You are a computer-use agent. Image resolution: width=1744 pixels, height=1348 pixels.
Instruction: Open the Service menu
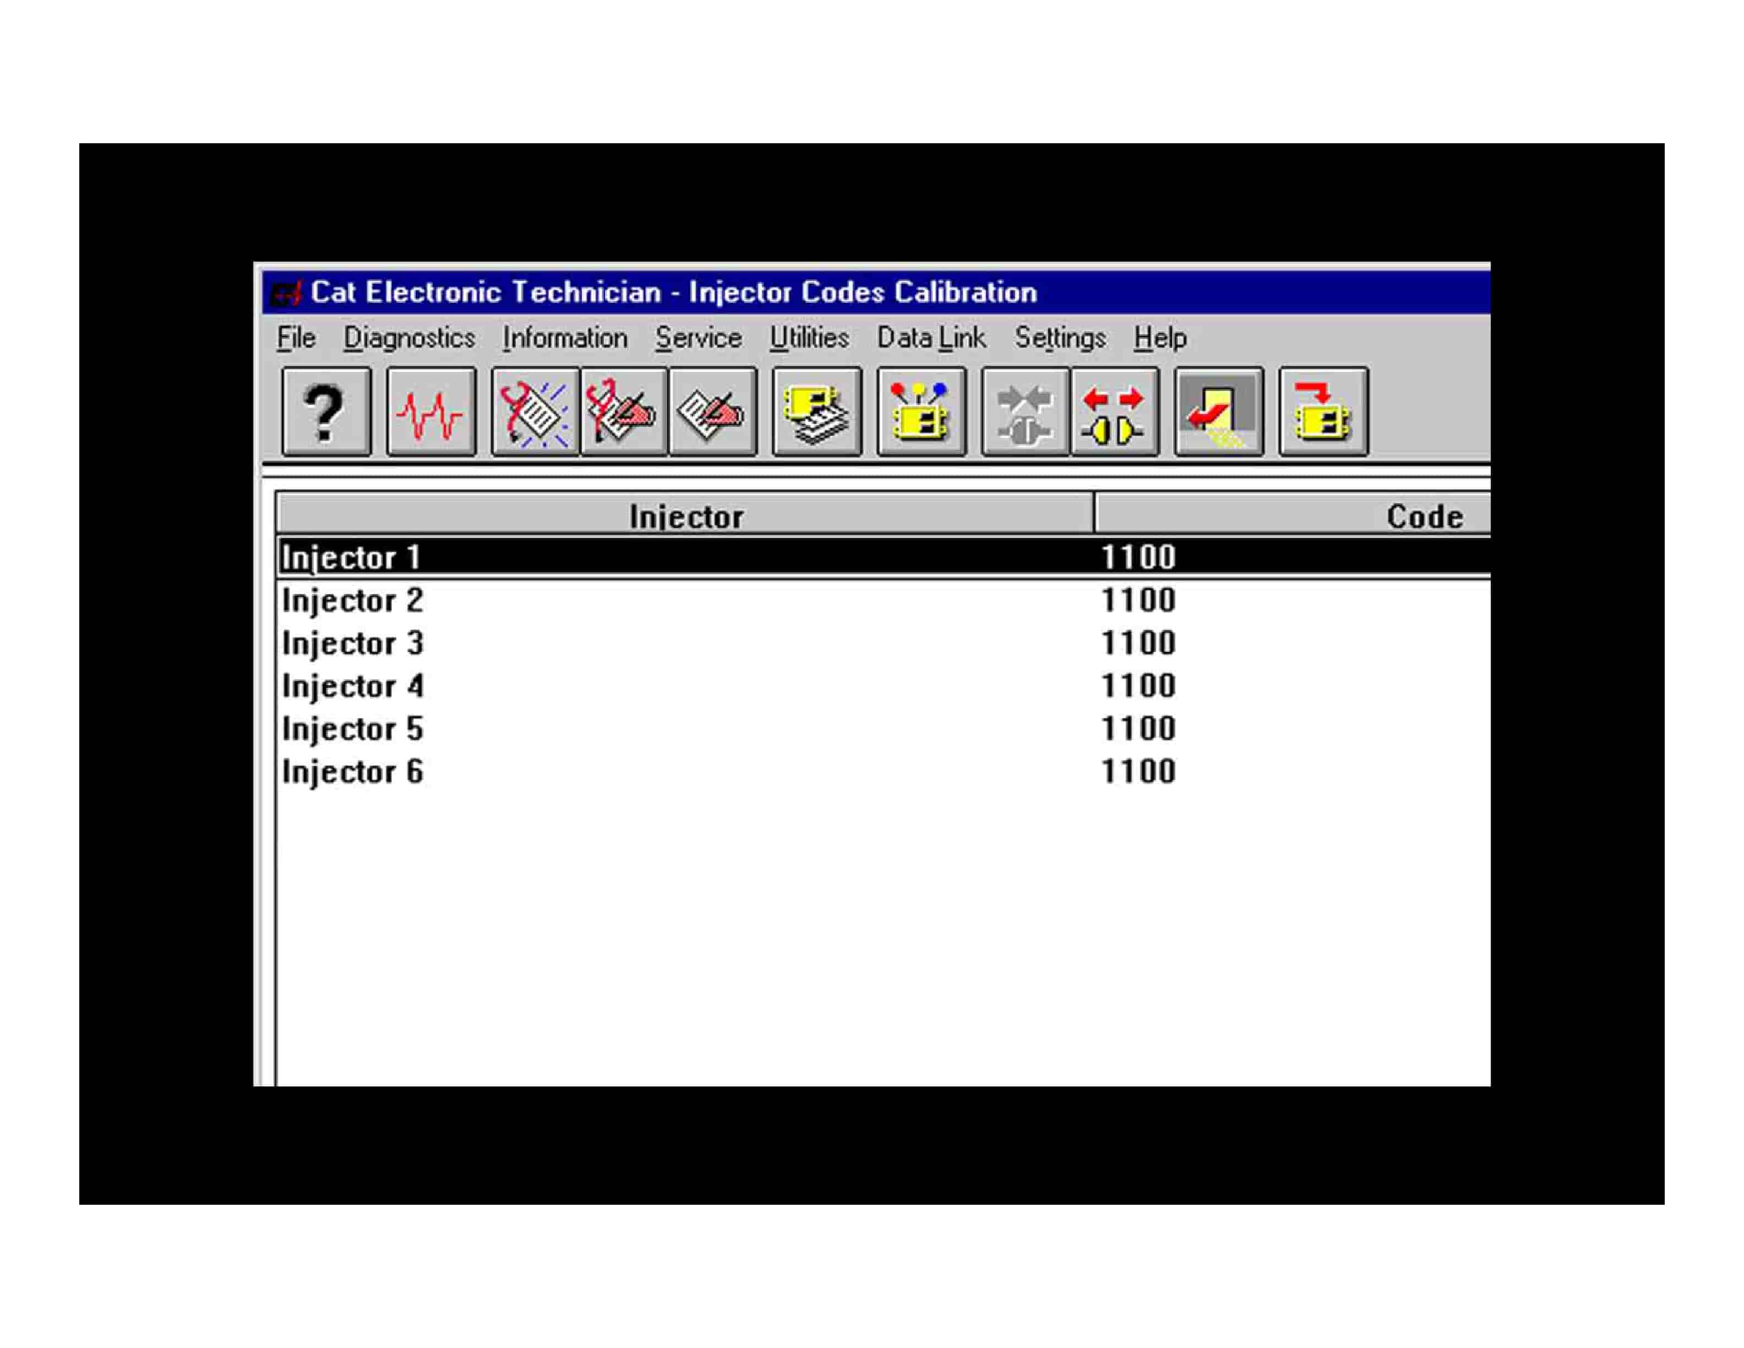click(x=698, y=339)
